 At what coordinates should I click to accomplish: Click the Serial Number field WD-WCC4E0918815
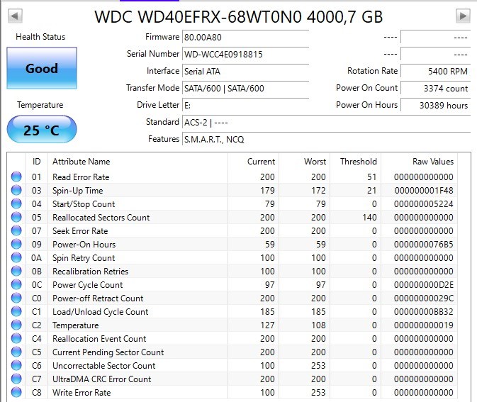(245, 54)
